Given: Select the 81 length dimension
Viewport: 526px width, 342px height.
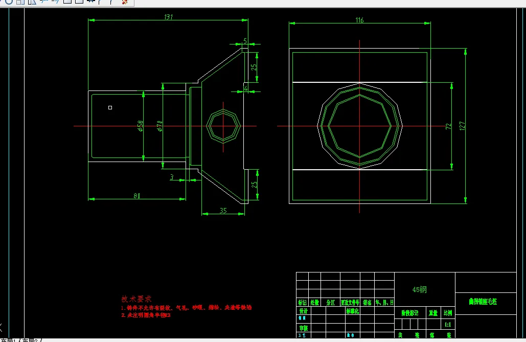Looking at the screenshot, I should [x=137, y=196].
